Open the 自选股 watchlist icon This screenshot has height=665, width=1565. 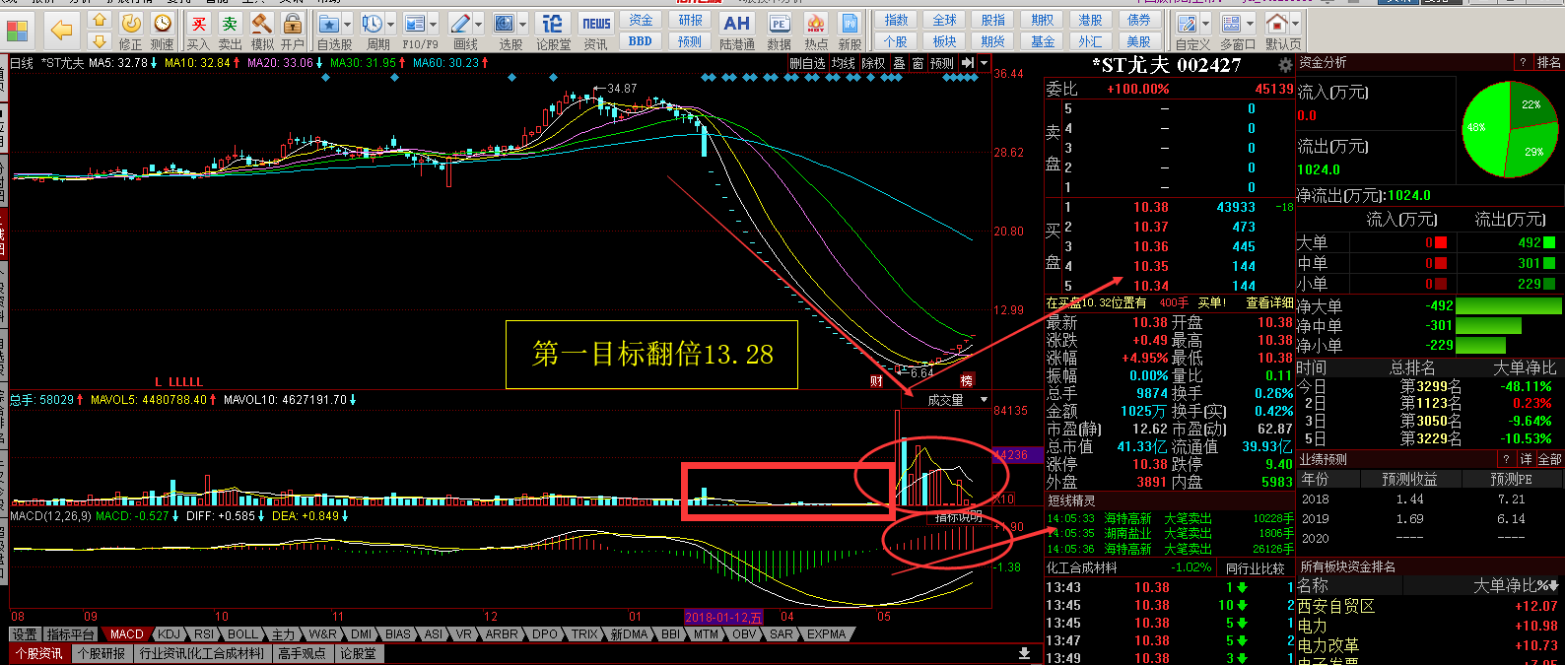[329, 24]
